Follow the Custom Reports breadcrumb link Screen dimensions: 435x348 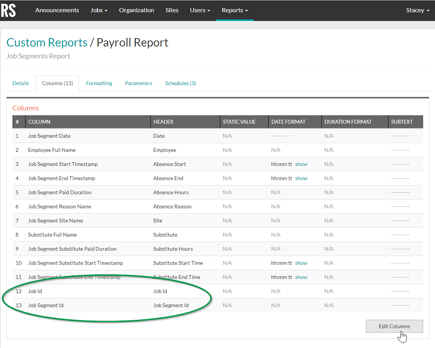(x=47, y=42)
